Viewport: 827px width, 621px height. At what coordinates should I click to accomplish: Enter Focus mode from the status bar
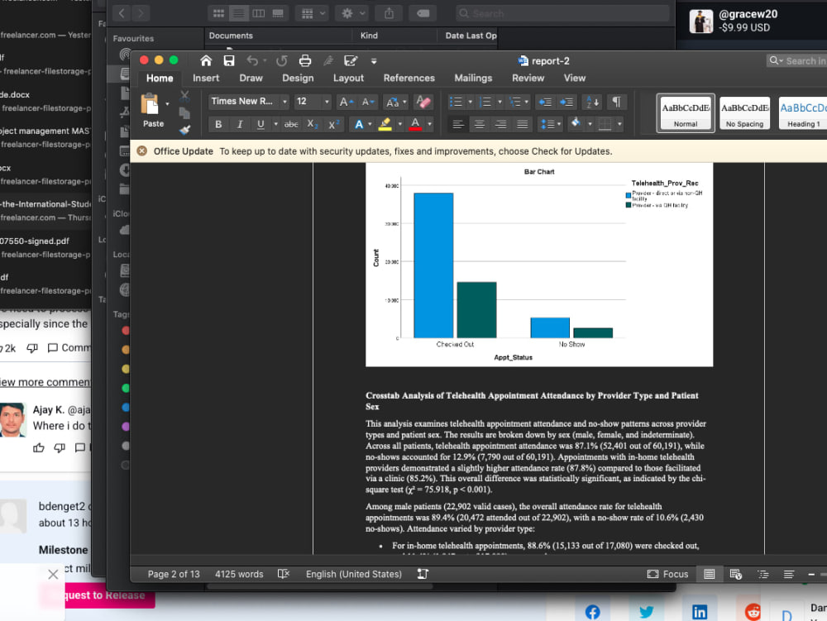point(667,574)
